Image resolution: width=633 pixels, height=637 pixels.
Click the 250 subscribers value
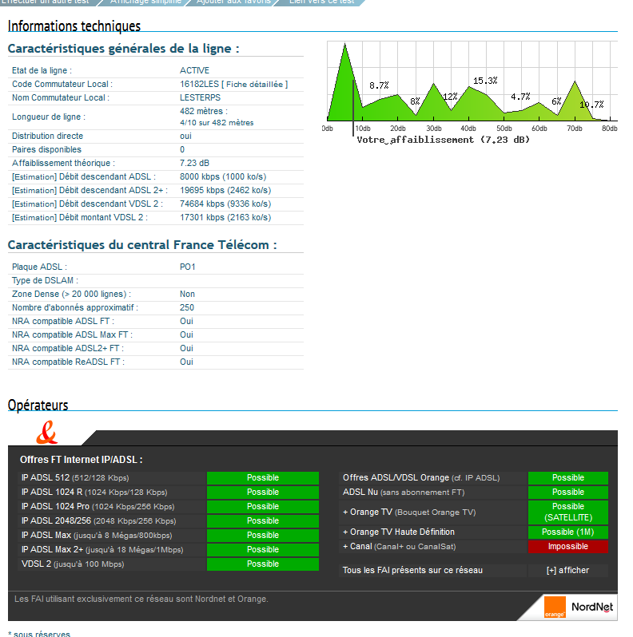(x=187, y=307)
